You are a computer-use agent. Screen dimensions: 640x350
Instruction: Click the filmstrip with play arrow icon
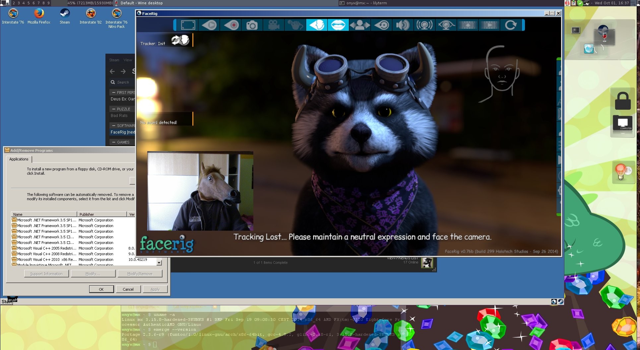[489, 25]
